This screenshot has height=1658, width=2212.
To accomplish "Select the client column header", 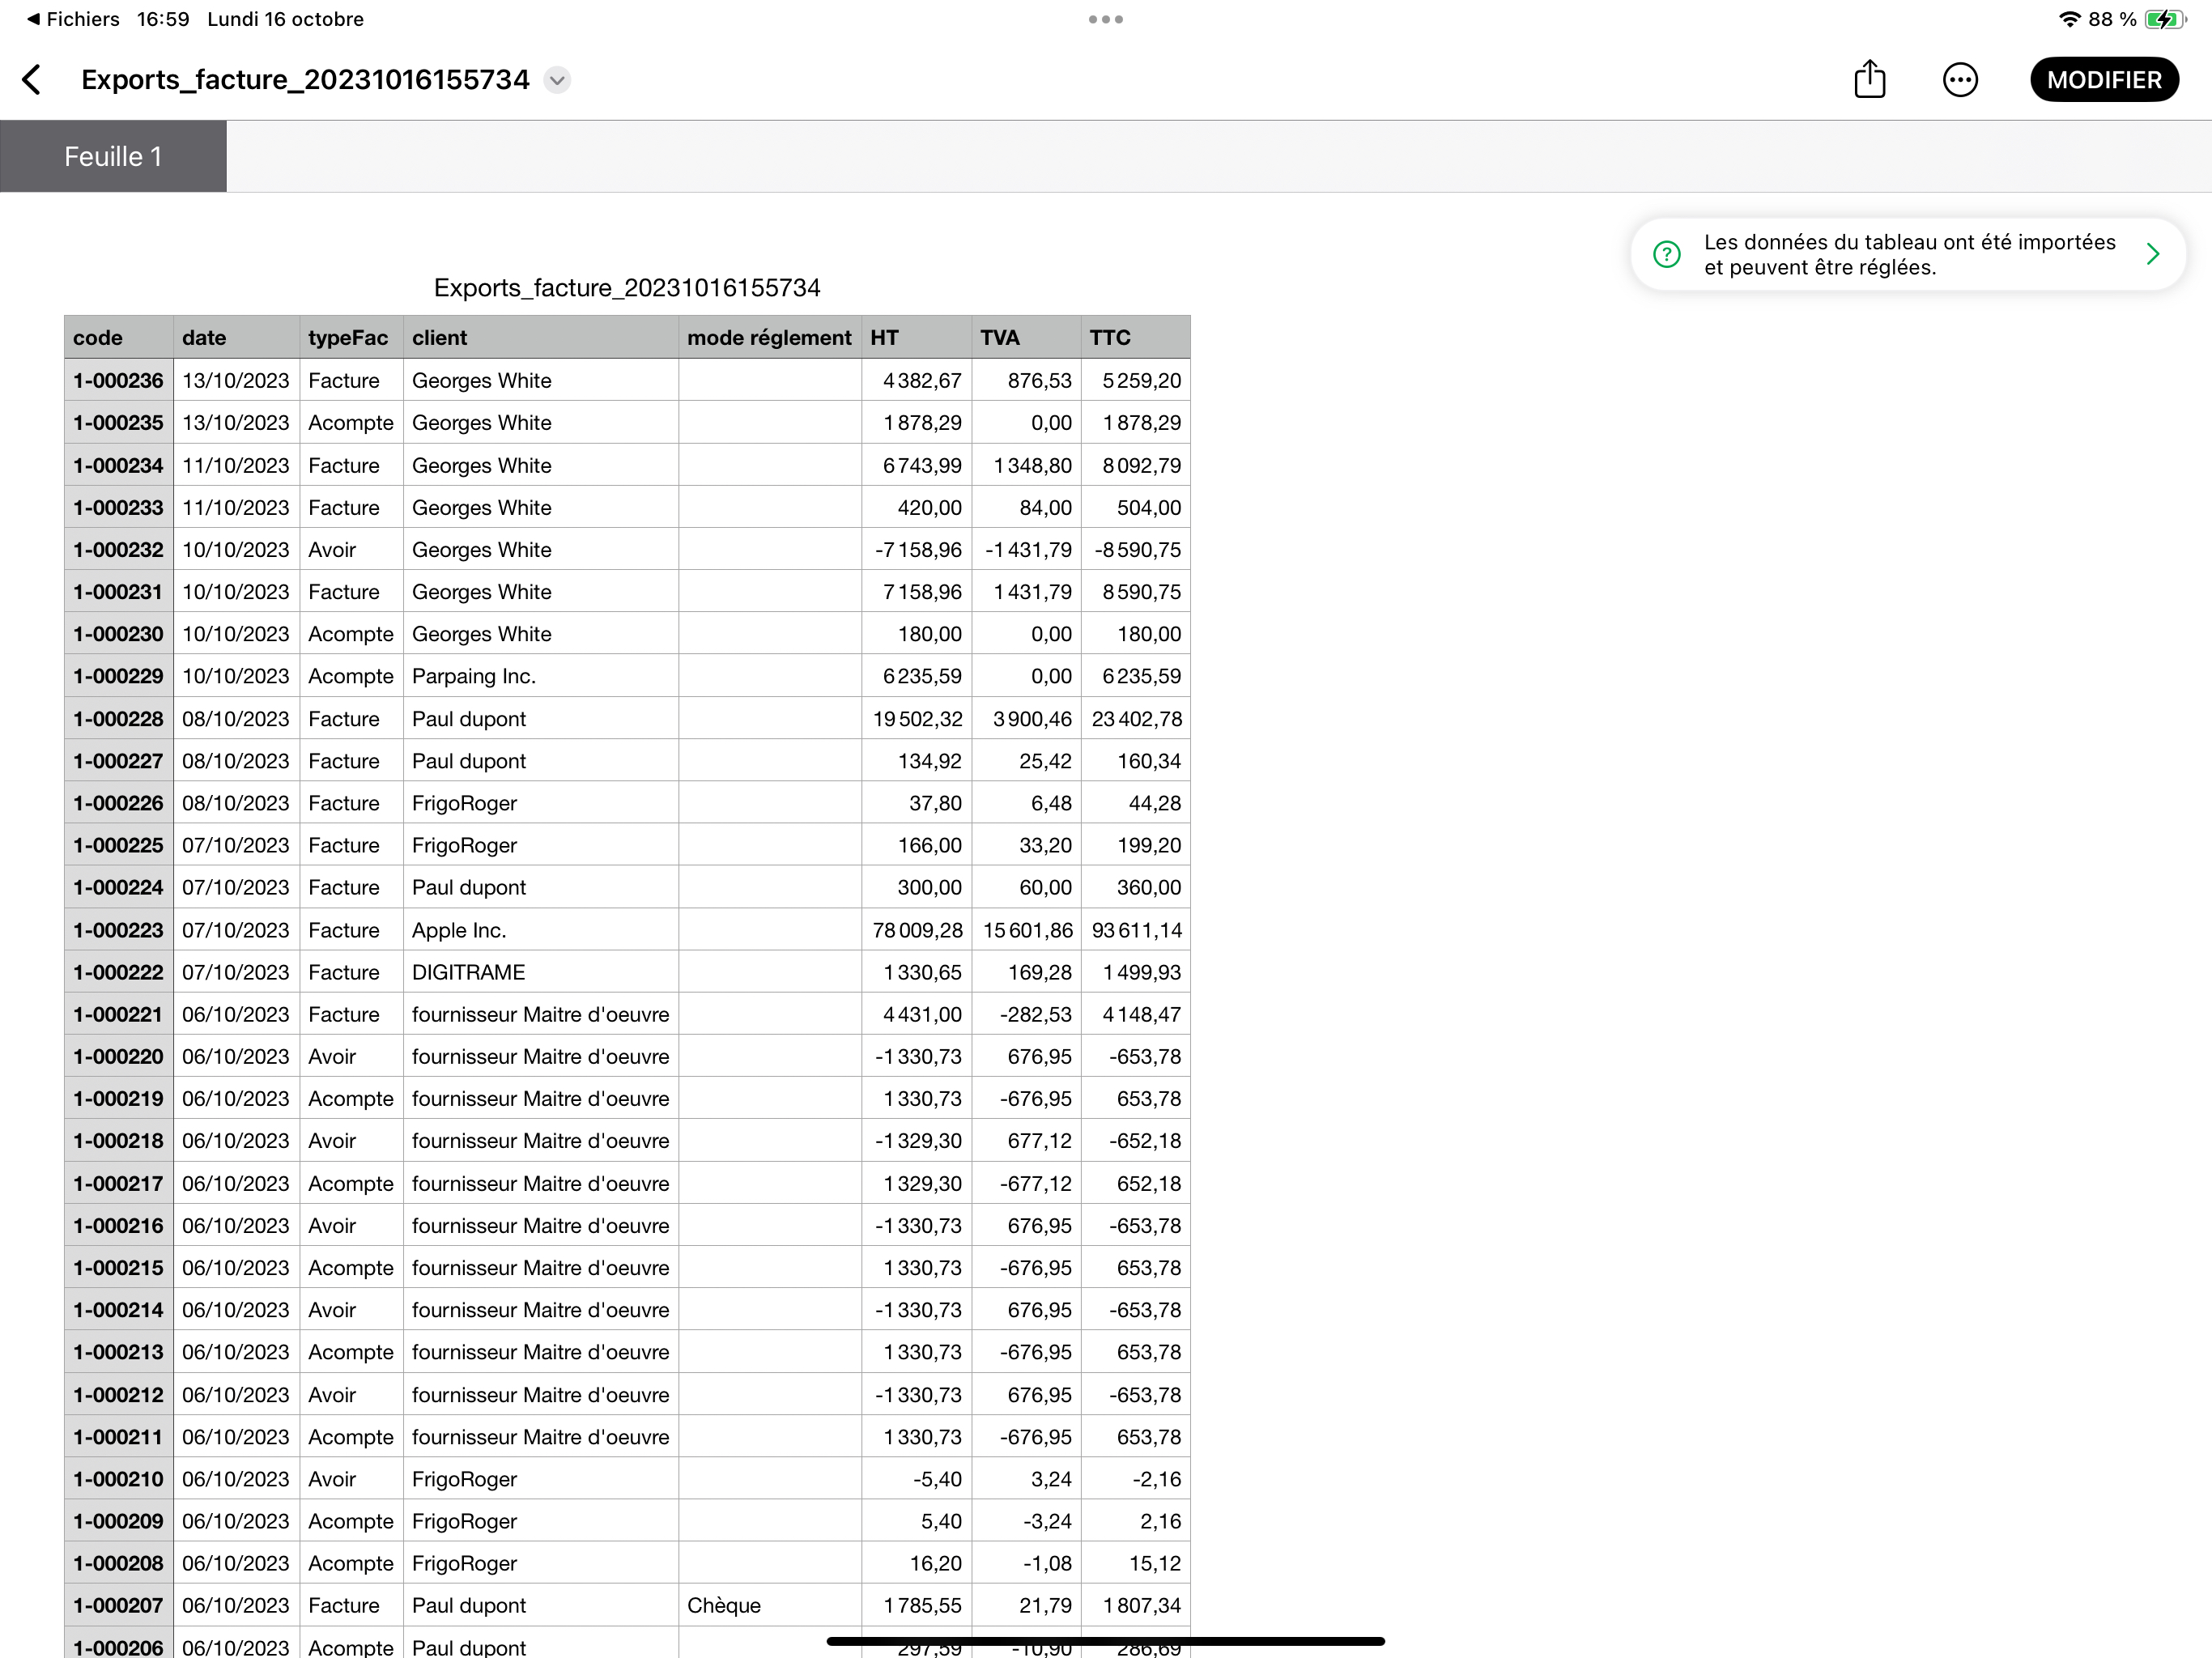I will pos(541,337).
